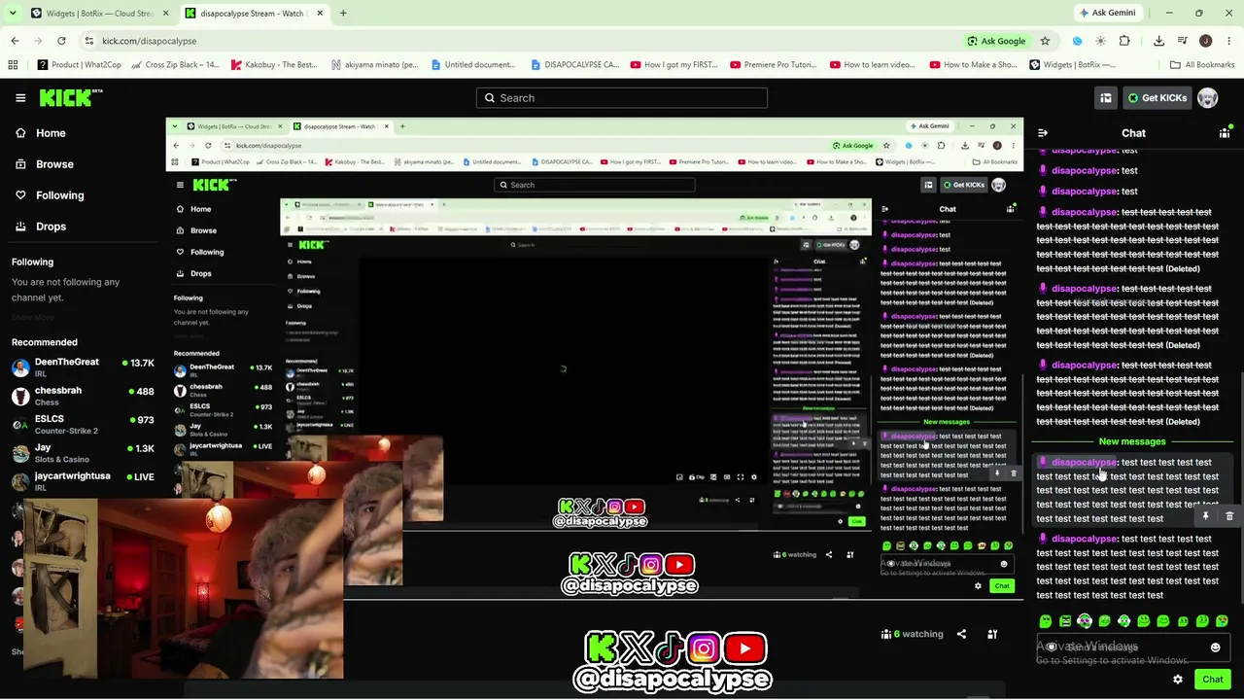Reload the page
Screen dimensions: 1244x700
click(x=61, y=41)
